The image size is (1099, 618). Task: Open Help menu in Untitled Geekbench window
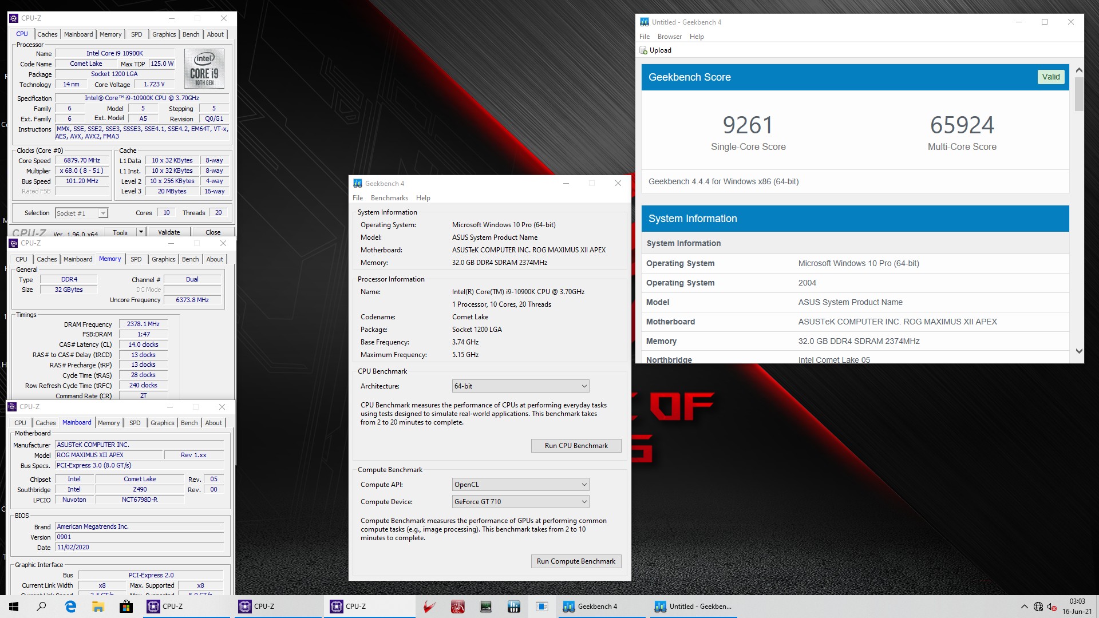point(697,37)
